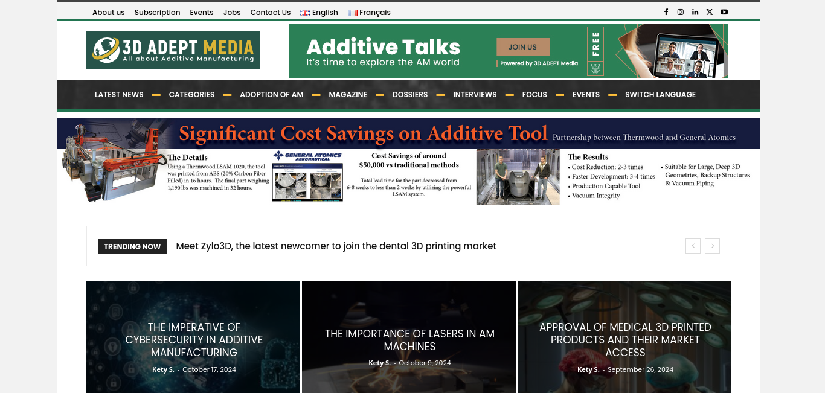The image size is (825, 393).
Task: Switch site language to English
Action: point(325,13)
